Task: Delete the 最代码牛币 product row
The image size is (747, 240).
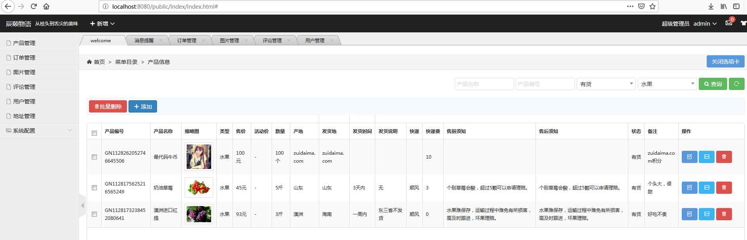Action: (724, 157)
